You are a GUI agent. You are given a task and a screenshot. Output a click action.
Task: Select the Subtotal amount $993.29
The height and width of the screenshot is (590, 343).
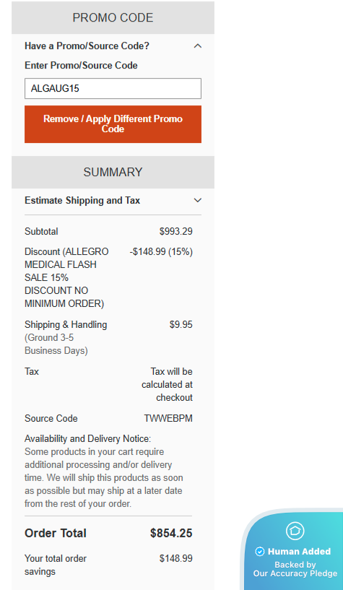coord(175,231)
